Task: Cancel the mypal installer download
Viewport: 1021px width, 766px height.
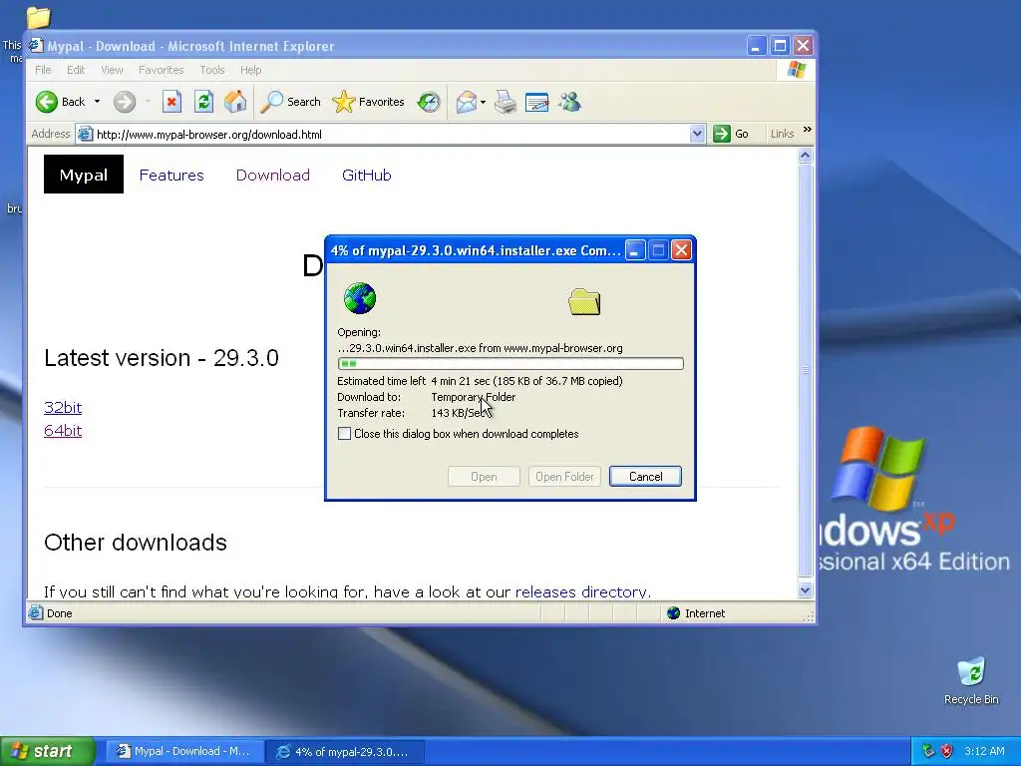Action: pos(645,476)
